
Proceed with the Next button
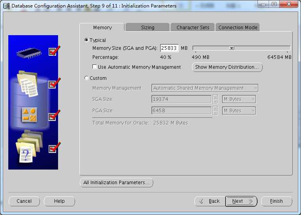[x=241, y=201]
